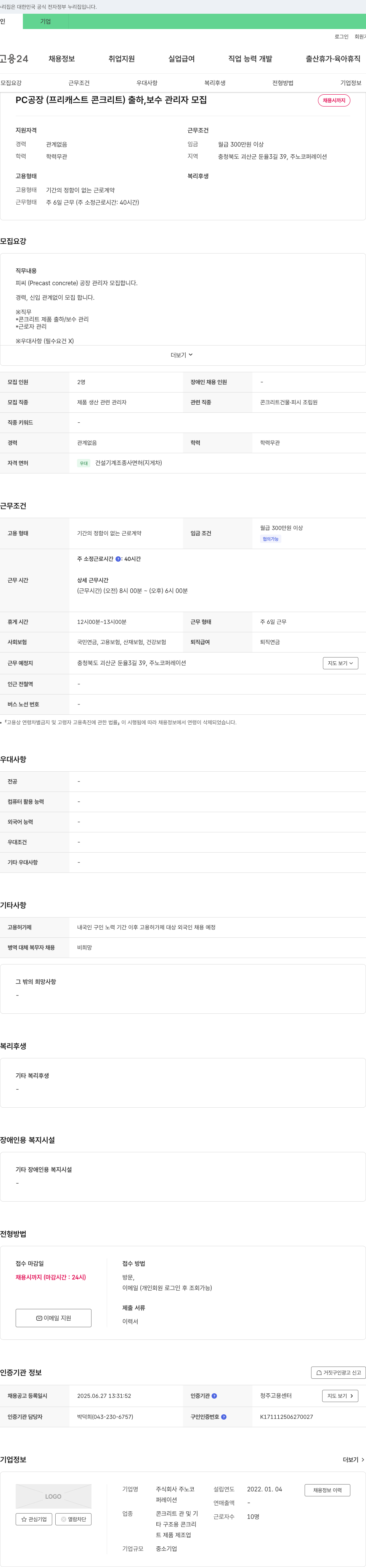This screenshot has width=366, height=1567.
Task: Click the 설립연도 value 2022. 01. 04
Action: tap(265, 1489)
